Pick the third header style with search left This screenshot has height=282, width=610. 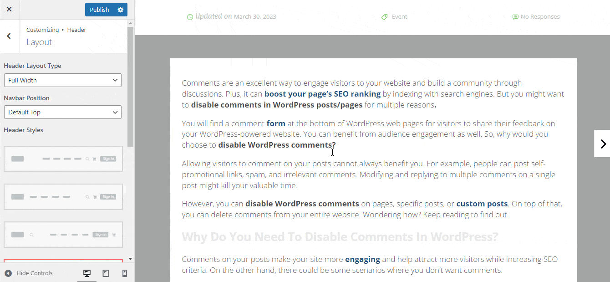click(x=63, y=235)
